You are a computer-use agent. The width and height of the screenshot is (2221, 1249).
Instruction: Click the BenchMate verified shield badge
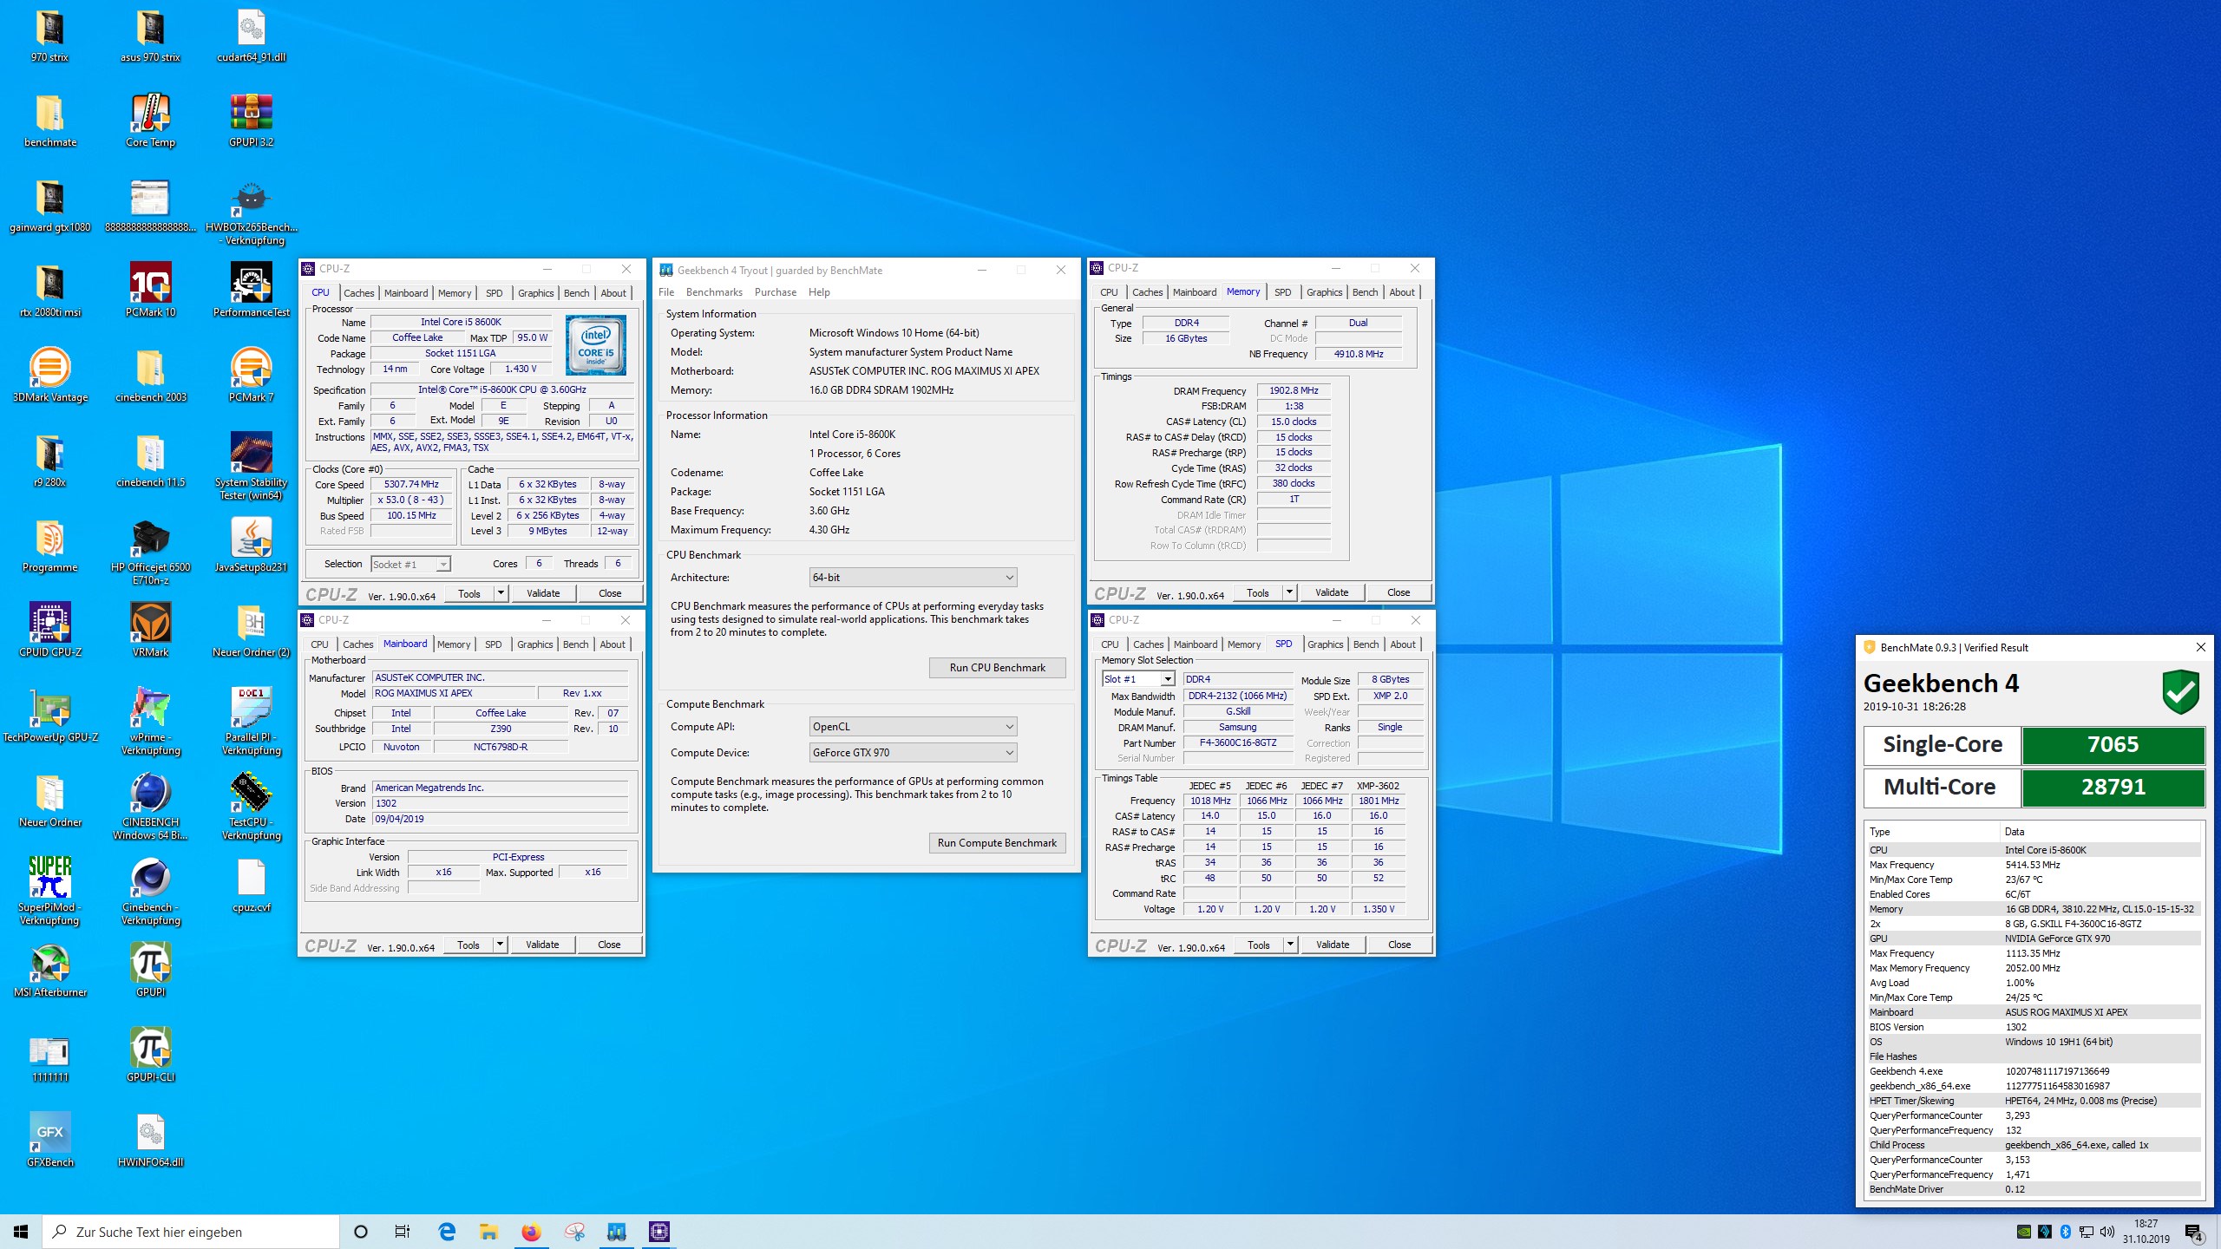2180,692
